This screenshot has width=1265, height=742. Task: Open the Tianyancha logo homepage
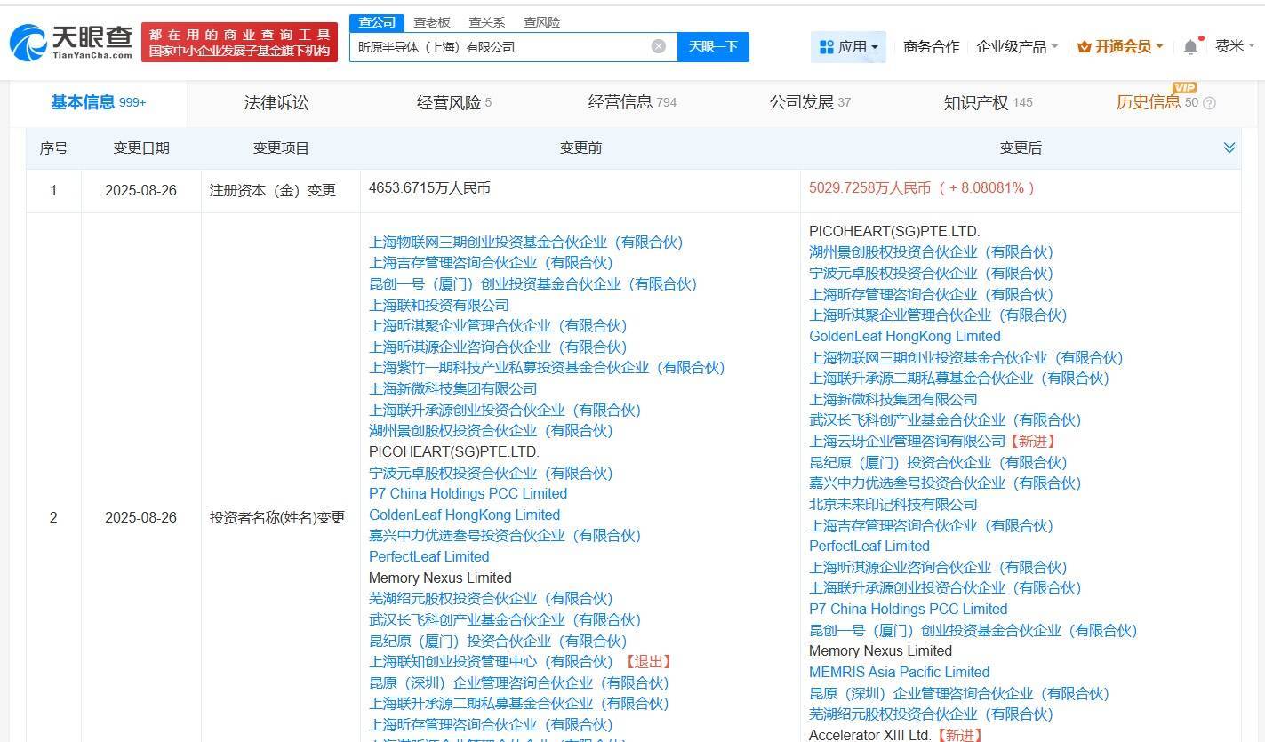coord(72,42)
